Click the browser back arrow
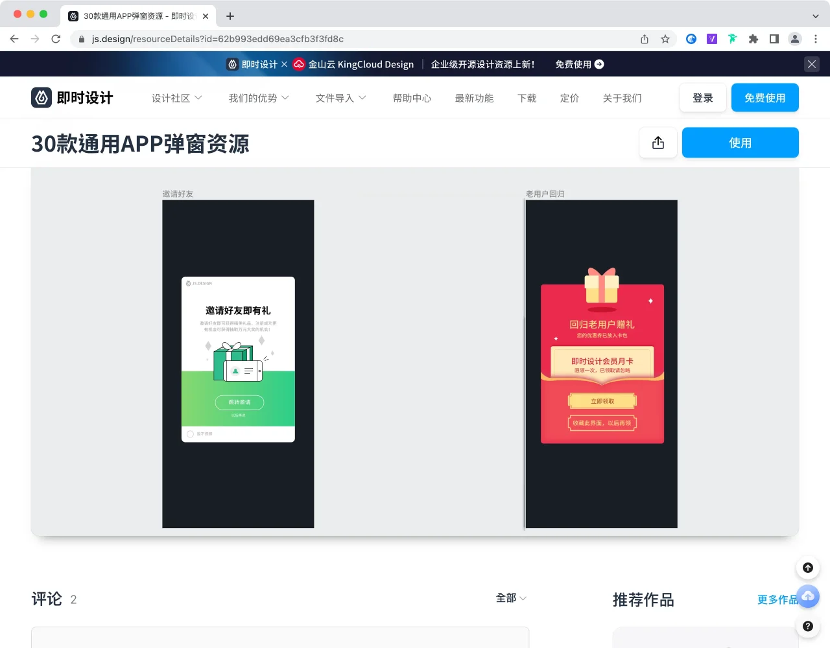The image size is (830, 648). click(x=14, y=39)
